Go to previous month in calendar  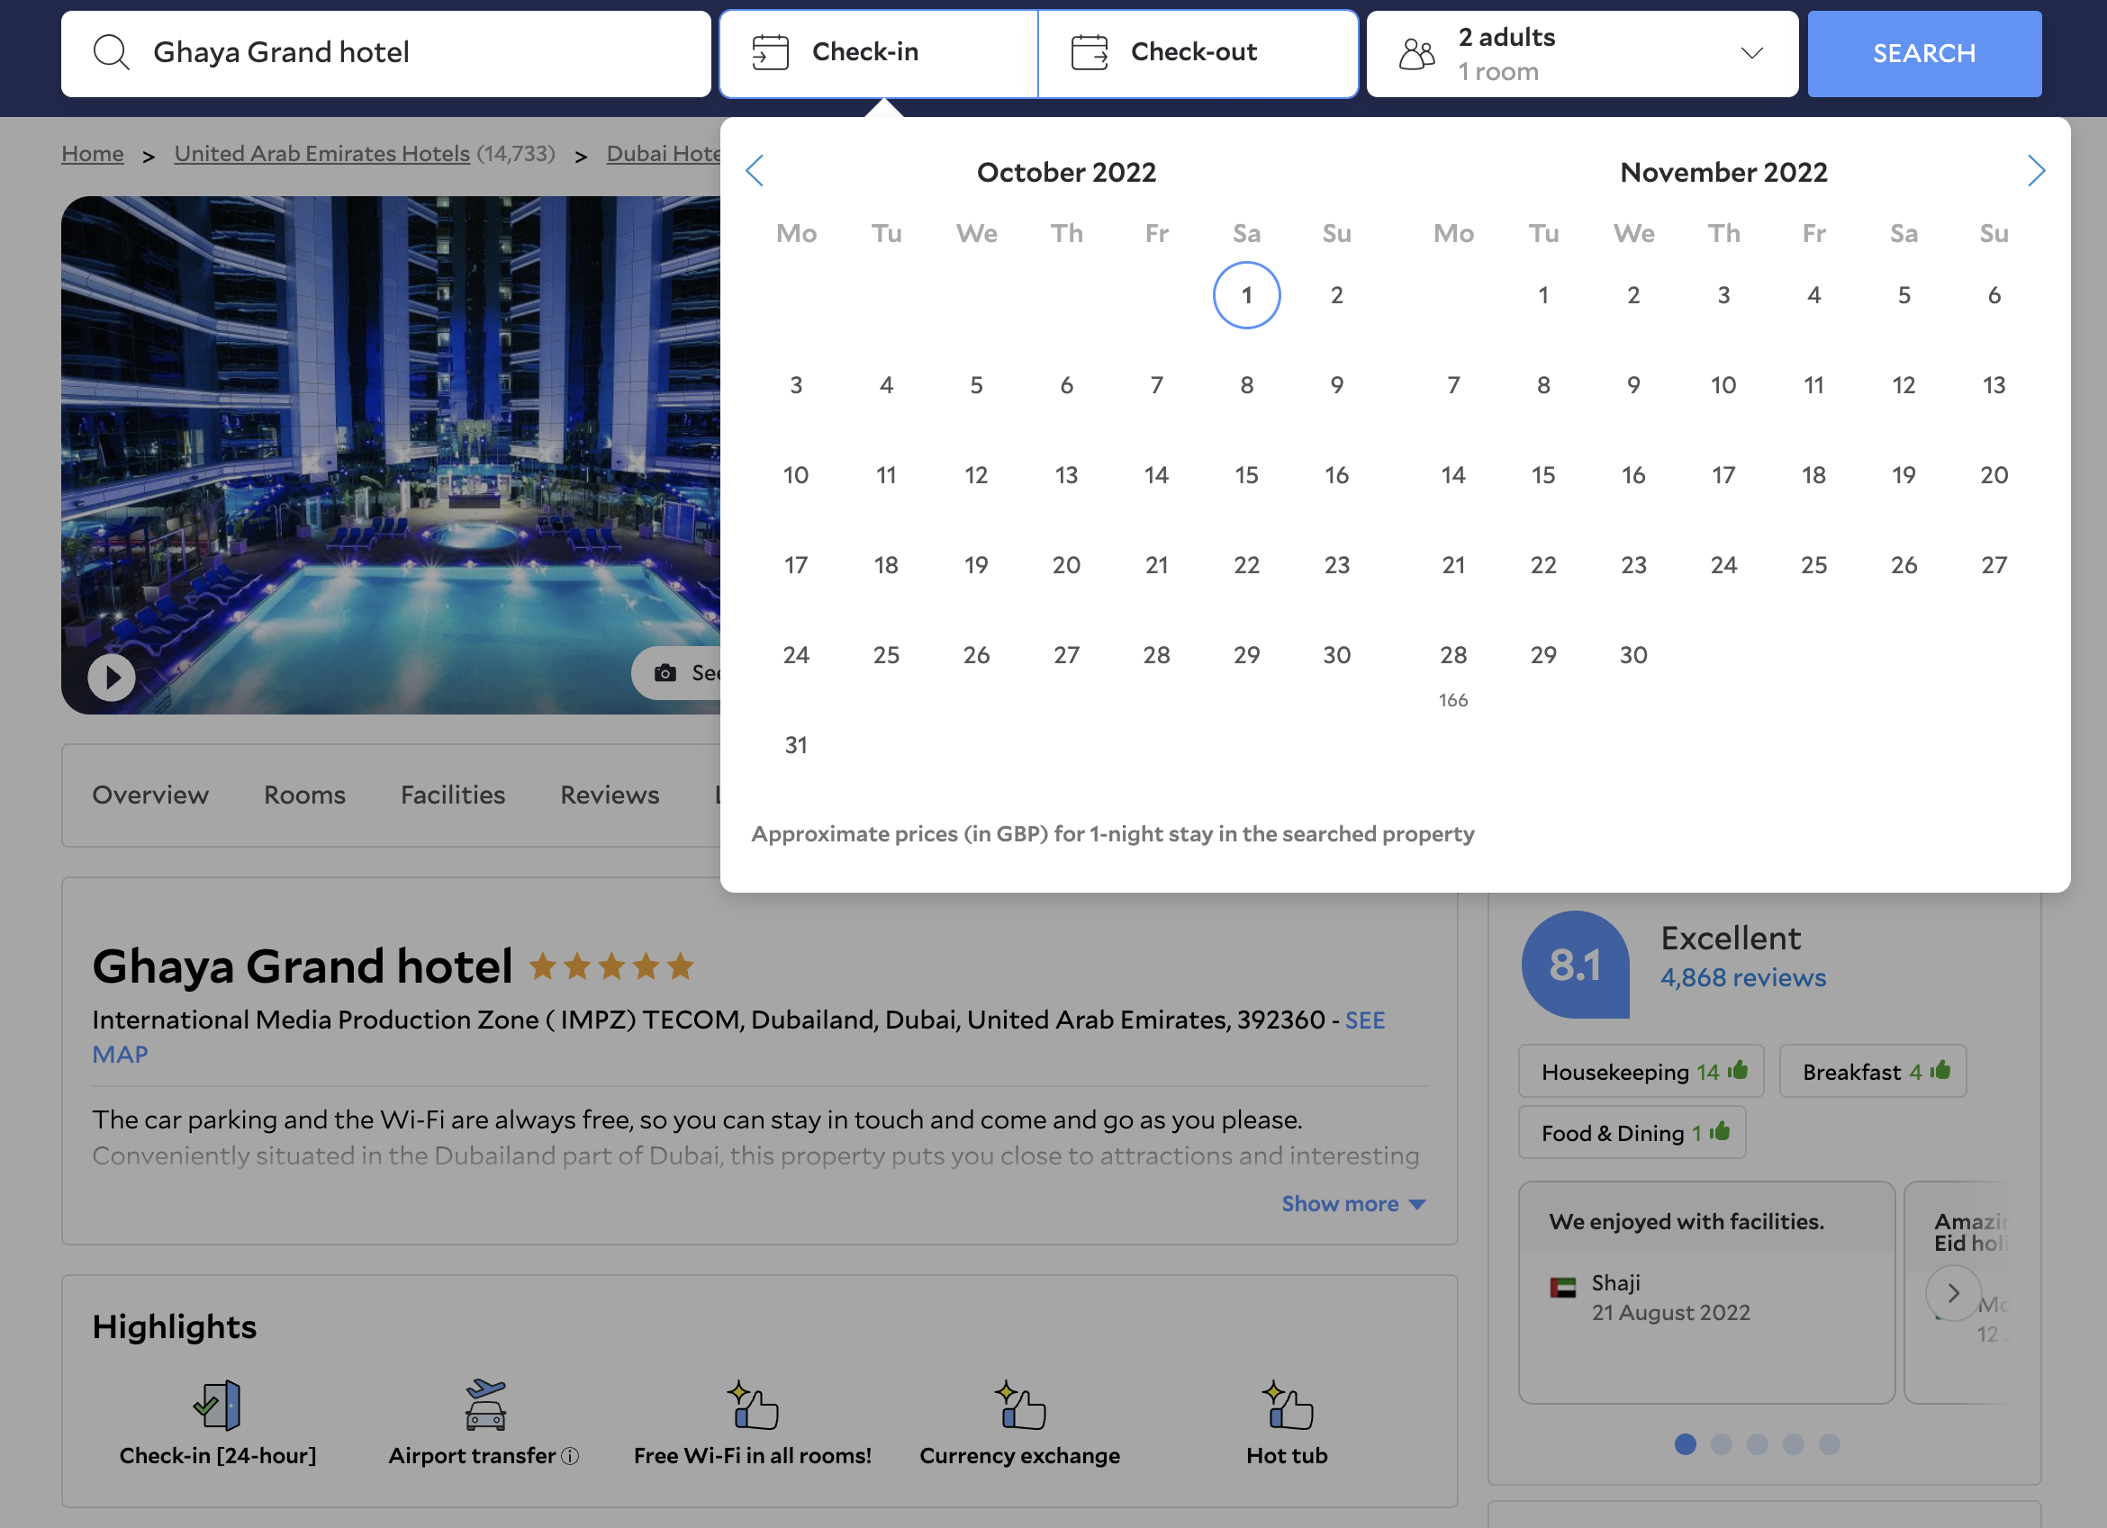coord(755,171)
